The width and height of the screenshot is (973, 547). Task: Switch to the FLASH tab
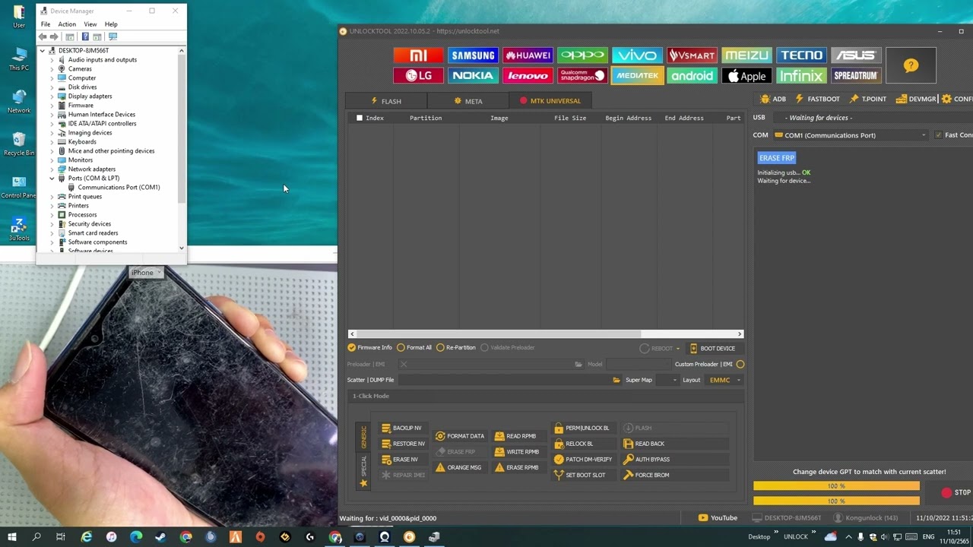[386, 101]
